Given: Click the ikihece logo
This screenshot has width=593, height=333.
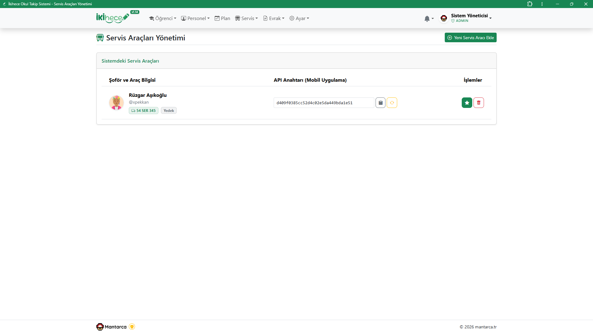Looking at the screenshot, I should [113, 18].
